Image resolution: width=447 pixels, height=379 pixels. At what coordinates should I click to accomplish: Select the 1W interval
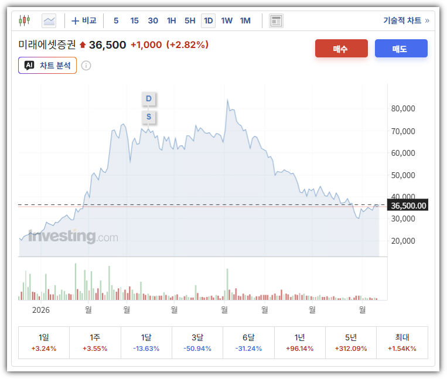click(227, 21)
